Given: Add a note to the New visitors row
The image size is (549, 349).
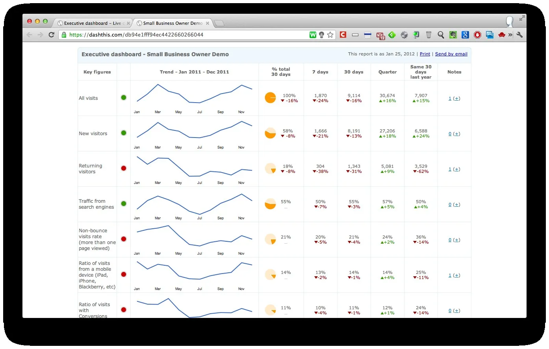Looking at the screenshot, I should click(456, 134).
